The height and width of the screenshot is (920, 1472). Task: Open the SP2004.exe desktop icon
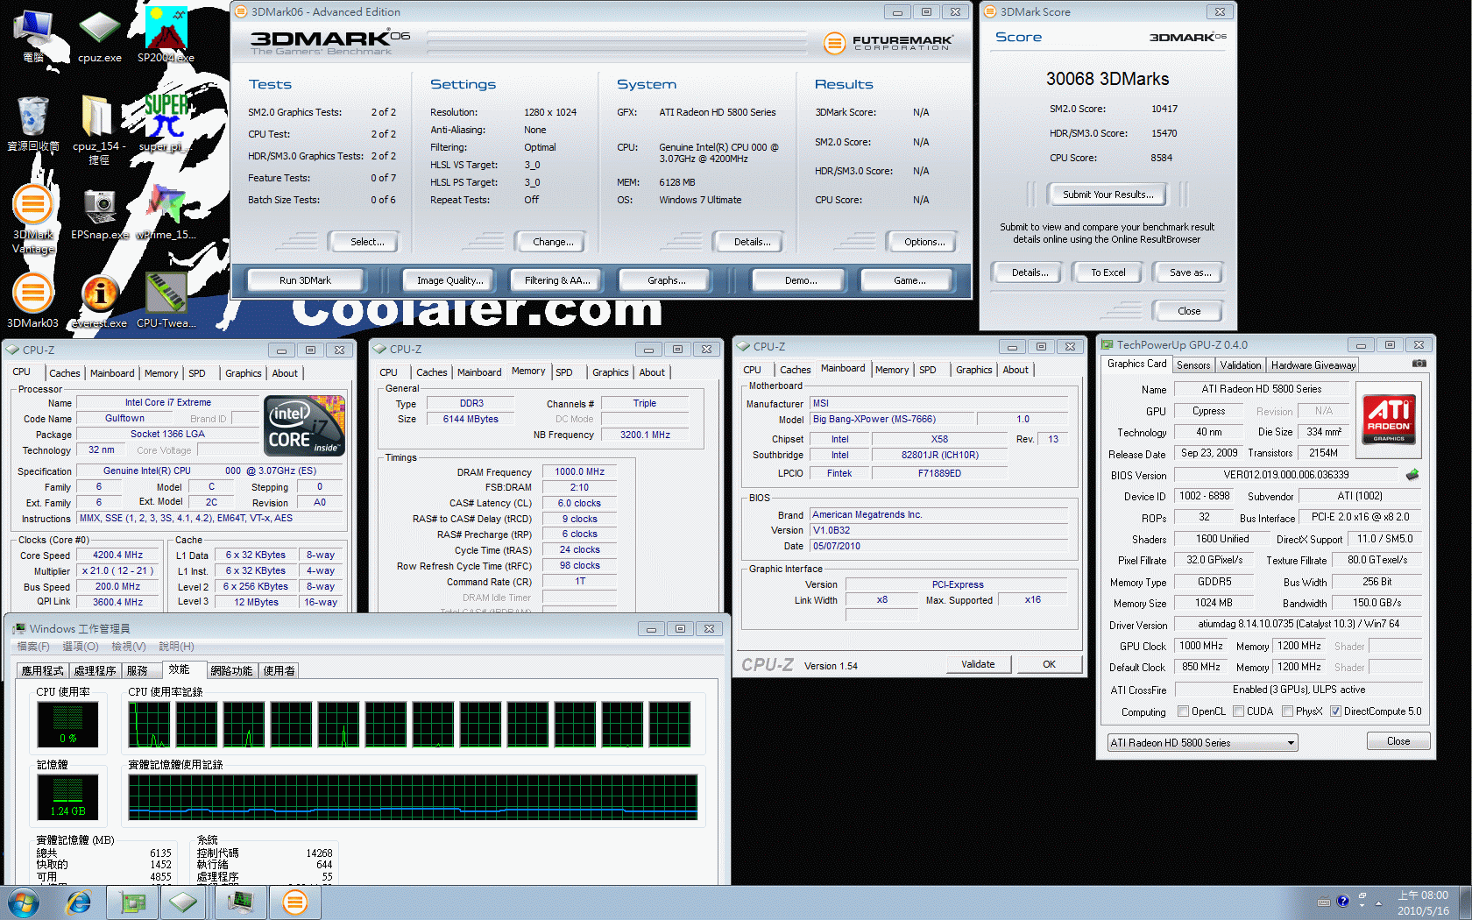pos(166,35)
